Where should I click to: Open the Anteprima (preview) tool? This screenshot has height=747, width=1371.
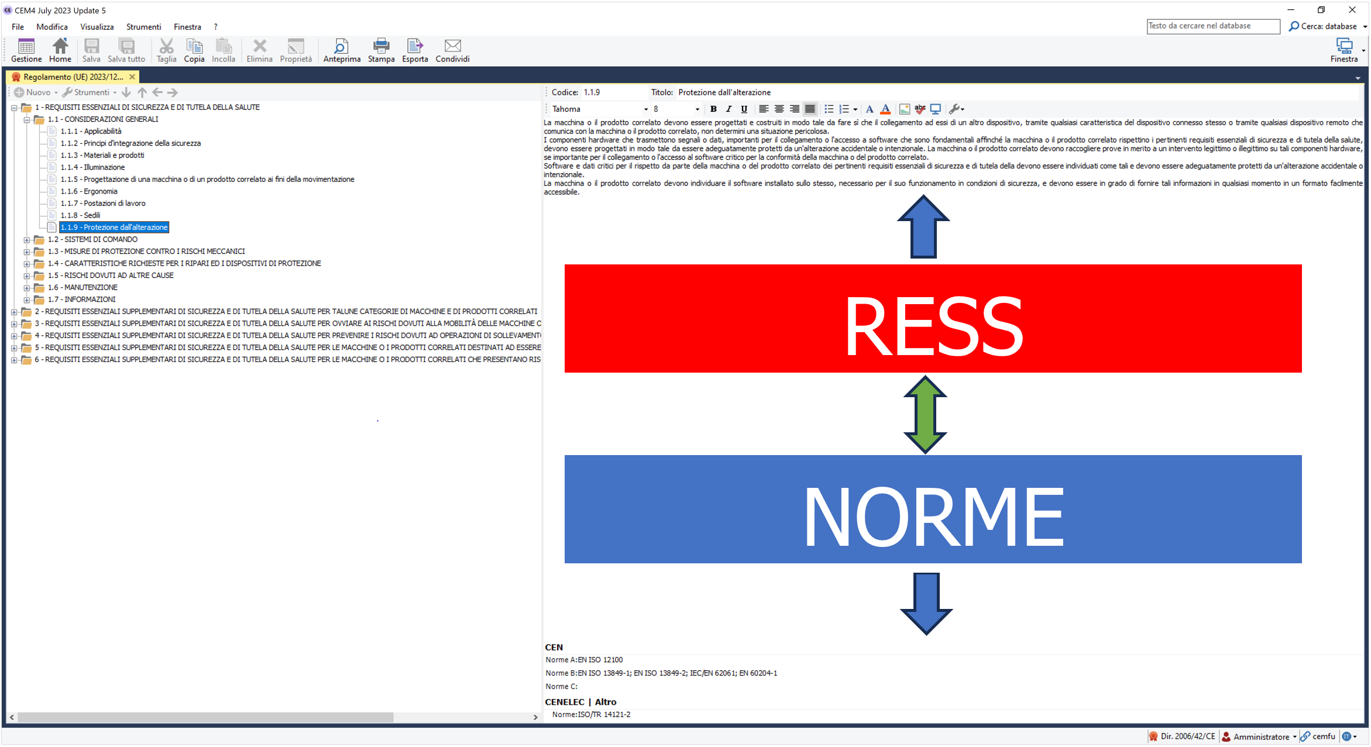coord(342,50)
